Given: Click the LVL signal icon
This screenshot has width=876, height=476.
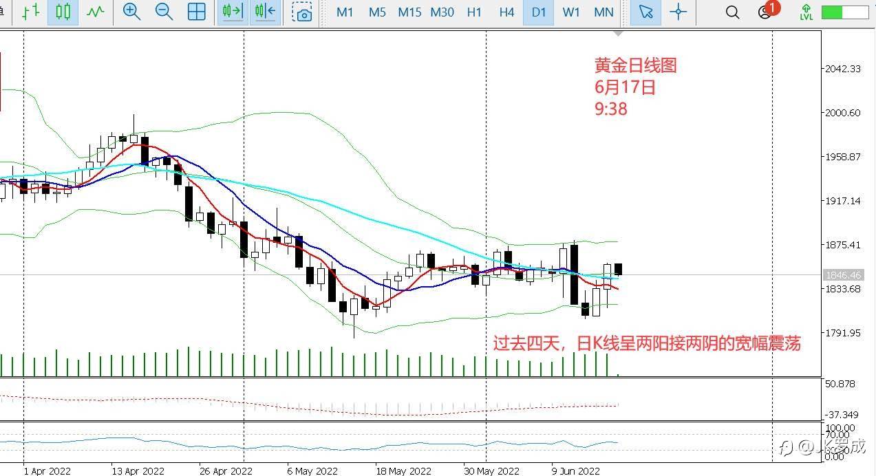Looking at the screenshot, I should click(806, 12).
